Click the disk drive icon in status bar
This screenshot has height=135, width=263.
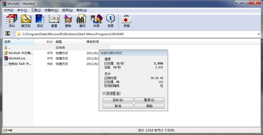click(5, 130)
